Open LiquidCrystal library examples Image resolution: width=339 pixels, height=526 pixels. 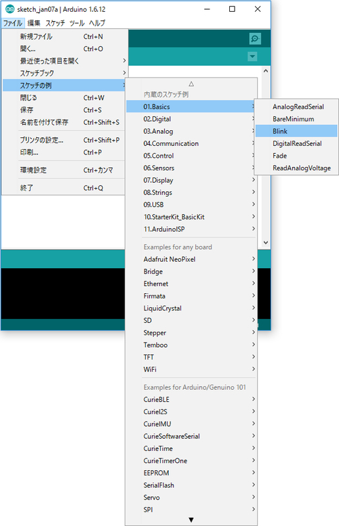(x=191, y=308)
